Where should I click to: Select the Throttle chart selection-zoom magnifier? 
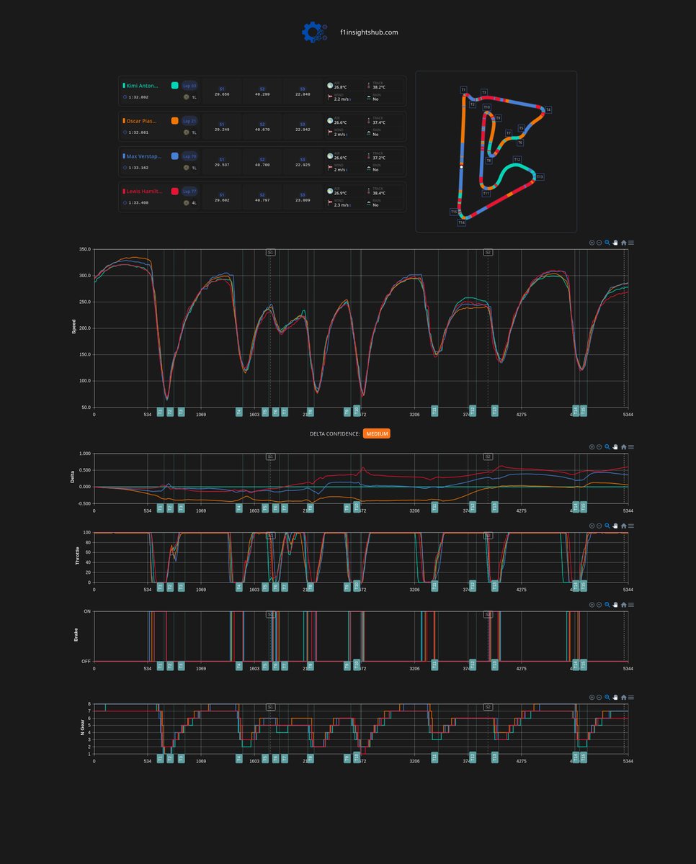[x=607, y=526]
